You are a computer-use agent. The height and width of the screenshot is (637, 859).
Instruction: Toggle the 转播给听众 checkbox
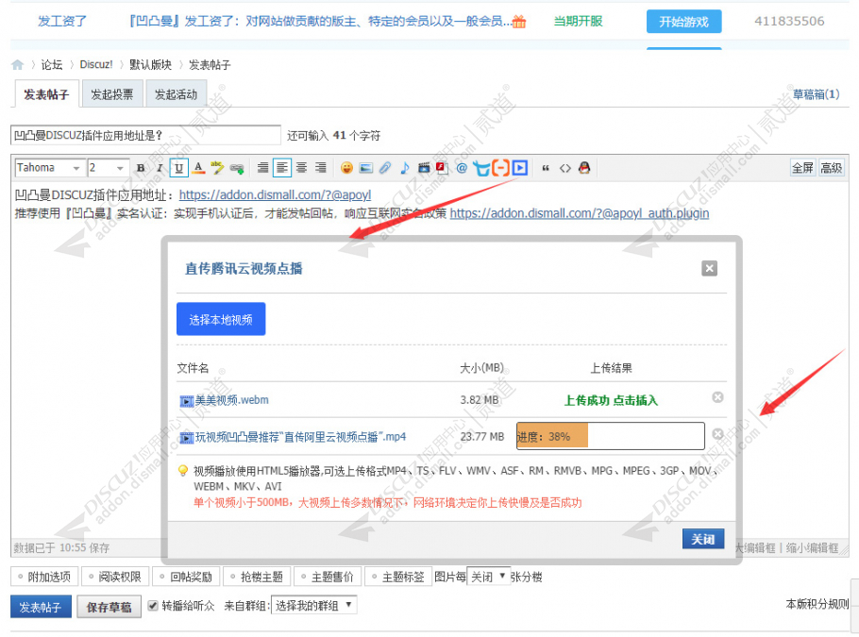click(153, 605)
